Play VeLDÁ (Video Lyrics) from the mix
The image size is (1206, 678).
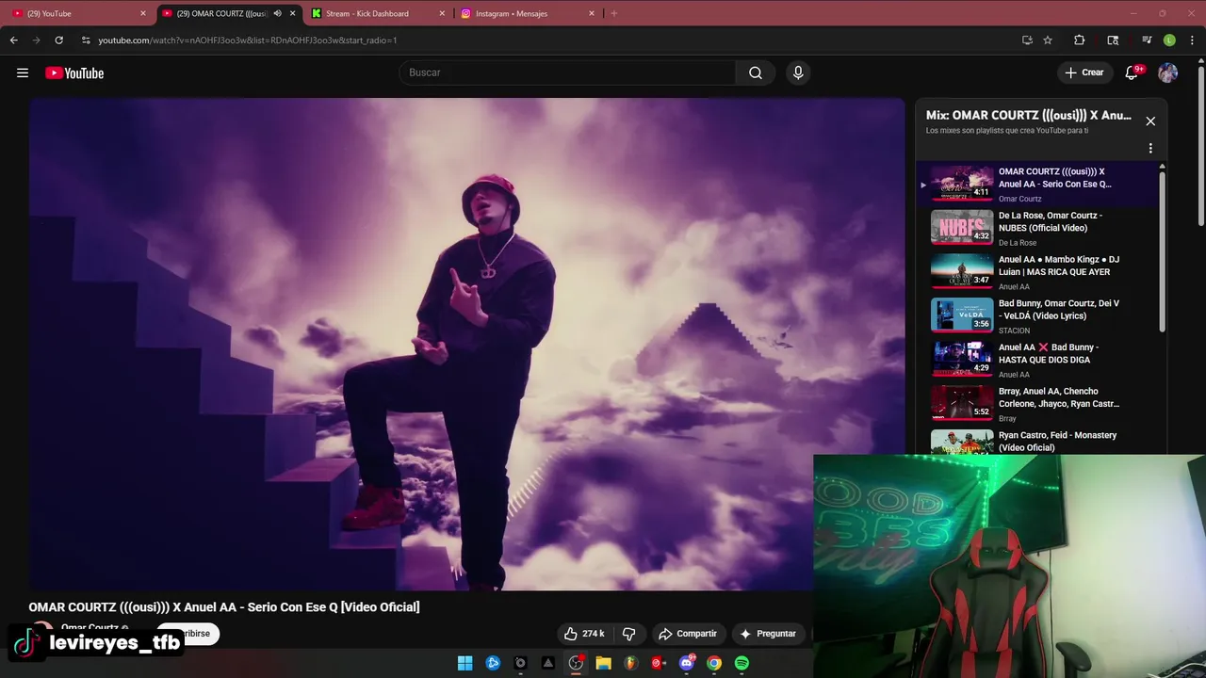click(1036, 315)
